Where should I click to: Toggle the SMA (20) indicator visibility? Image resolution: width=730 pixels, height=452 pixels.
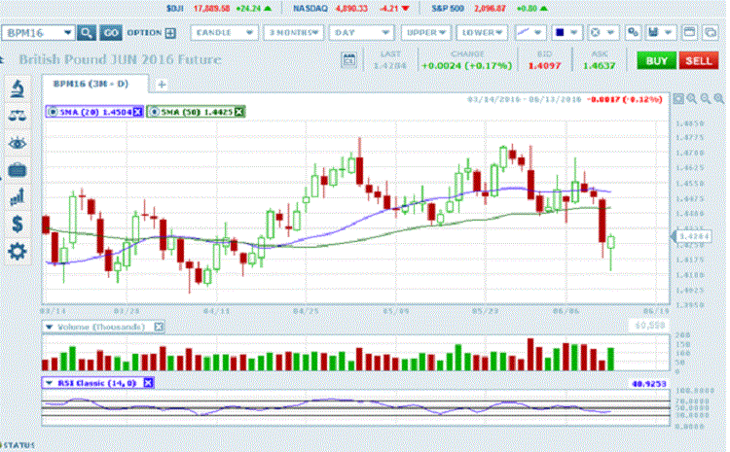(51, 112)
